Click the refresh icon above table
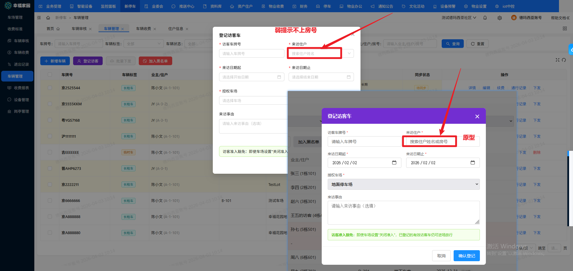This screenshot has width=573, height=271. [564, 60]
